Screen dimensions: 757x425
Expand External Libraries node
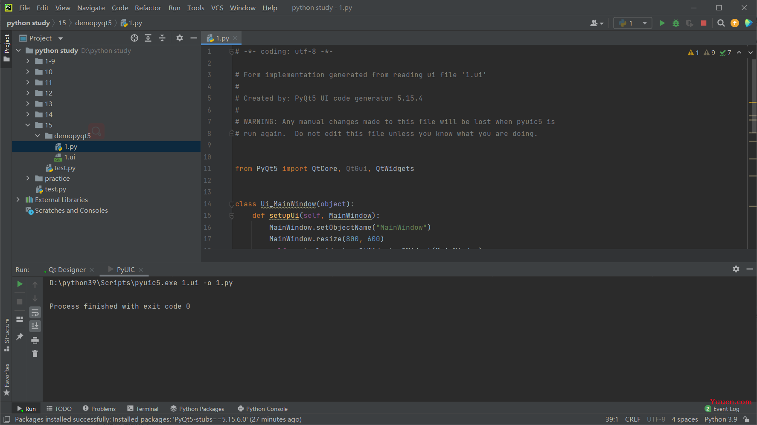[18, 199]
